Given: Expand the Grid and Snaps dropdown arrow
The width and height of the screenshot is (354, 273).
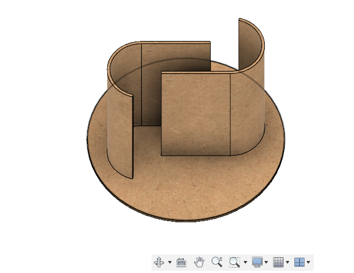Looking at the screenshot, I should (287, 262).
